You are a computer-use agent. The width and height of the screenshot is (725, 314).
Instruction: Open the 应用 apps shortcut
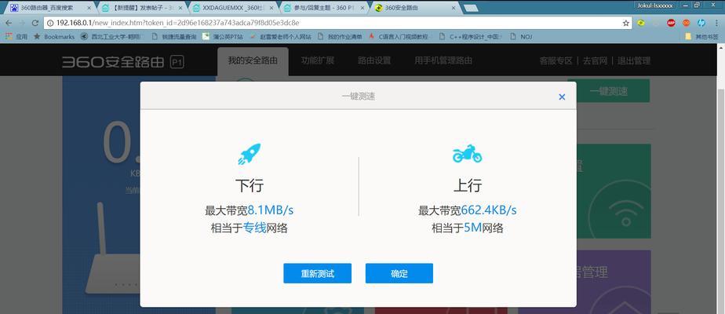click(x=16, y=37)
